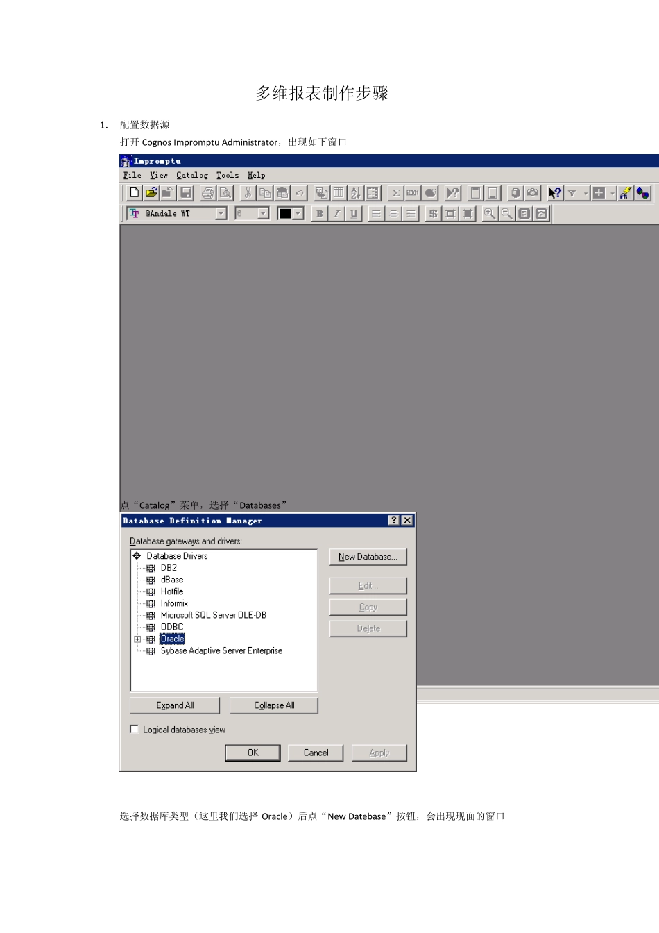
Task: Open the Catalog menu
Action: coord(192,176)
